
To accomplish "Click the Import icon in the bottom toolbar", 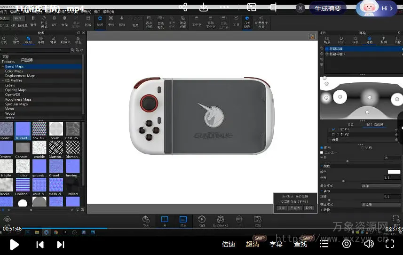I will pos(146,220).
